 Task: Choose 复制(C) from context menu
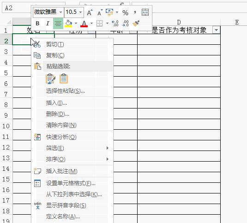point(72,55)
